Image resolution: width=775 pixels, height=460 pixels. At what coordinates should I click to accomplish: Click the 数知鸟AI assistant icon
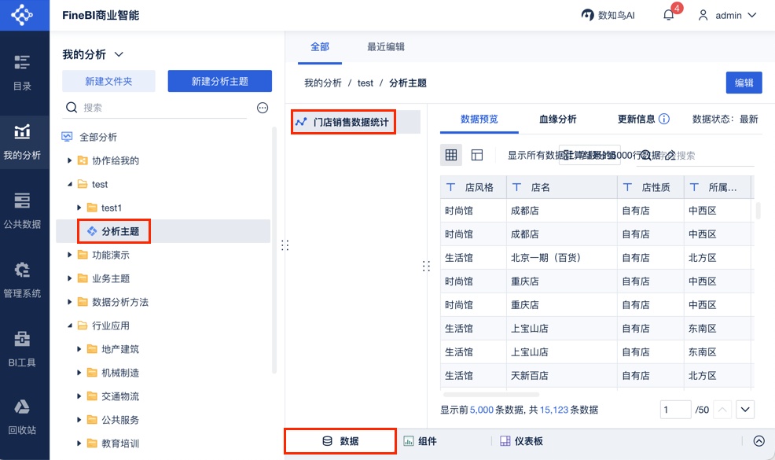pos(587,15)
